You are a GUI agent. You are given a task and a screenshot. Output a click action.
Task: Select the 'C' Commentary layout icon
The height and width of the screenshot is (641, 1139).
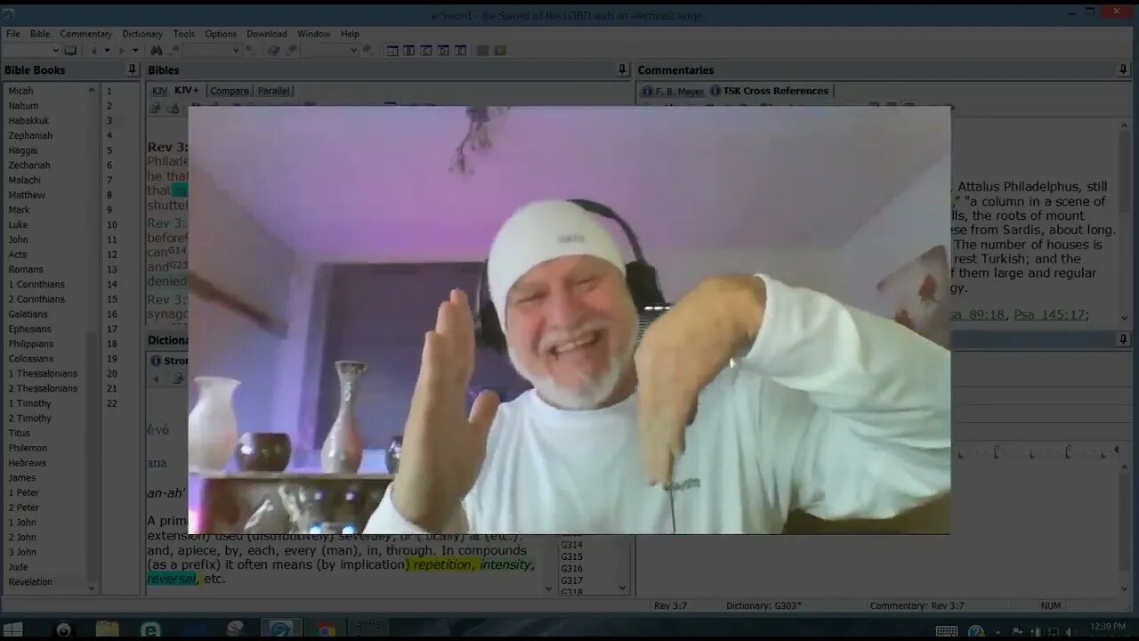click(x=426, y=51)
